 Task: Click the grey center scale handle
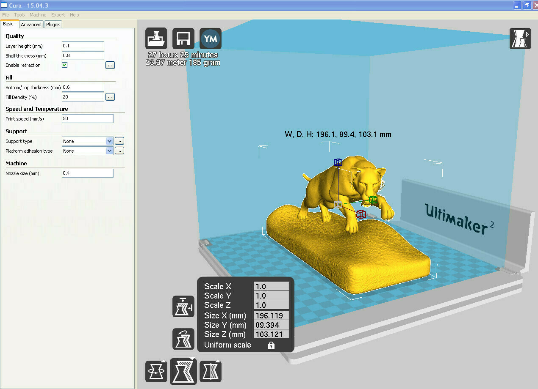pos(338,205)
